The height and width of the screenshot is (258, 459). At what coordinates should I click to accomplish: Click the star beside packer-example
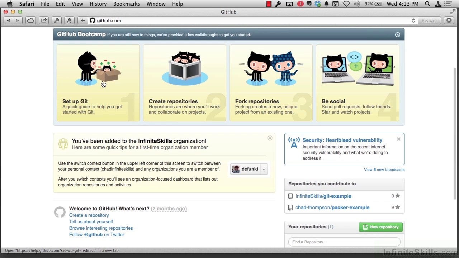click(x=397, y=207)
